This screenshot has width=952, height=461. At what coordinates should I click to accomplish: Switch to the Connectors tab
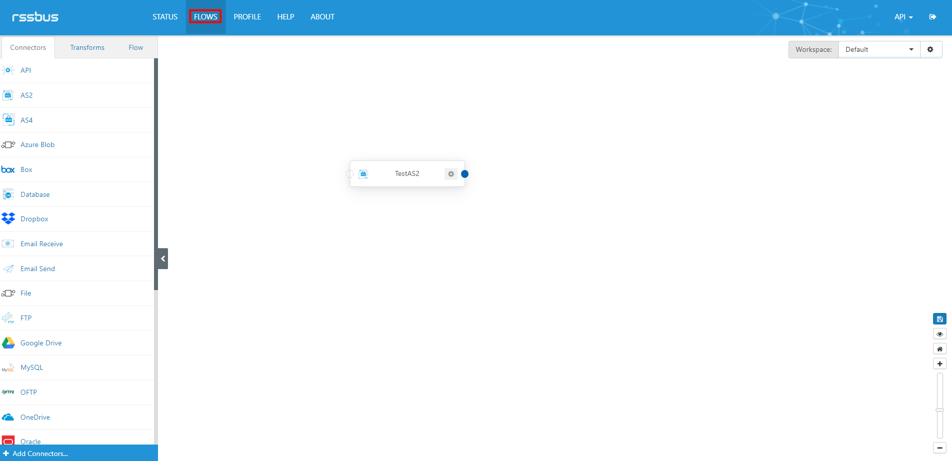[28, 47]
